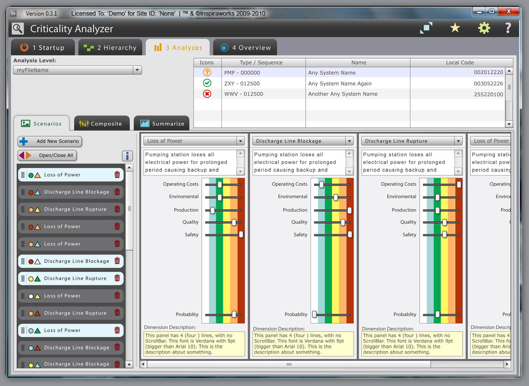
Task: Click the magnifier Criticality Analyzer logo icon
Action: coord(18,28)
